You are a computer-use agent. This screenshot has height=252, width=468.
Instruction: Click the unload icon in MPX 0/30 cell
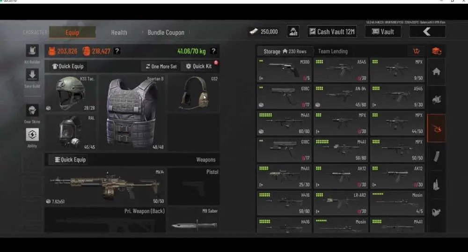click(x=318, y=132)
